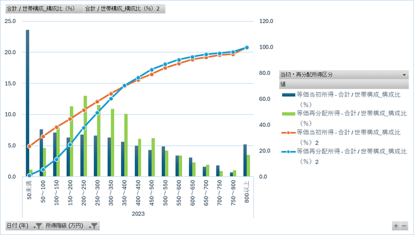Select the tallest green bar at 200~250
Image resolution: width=414 pixels, height=235 pixels.
tap(85, 136)
